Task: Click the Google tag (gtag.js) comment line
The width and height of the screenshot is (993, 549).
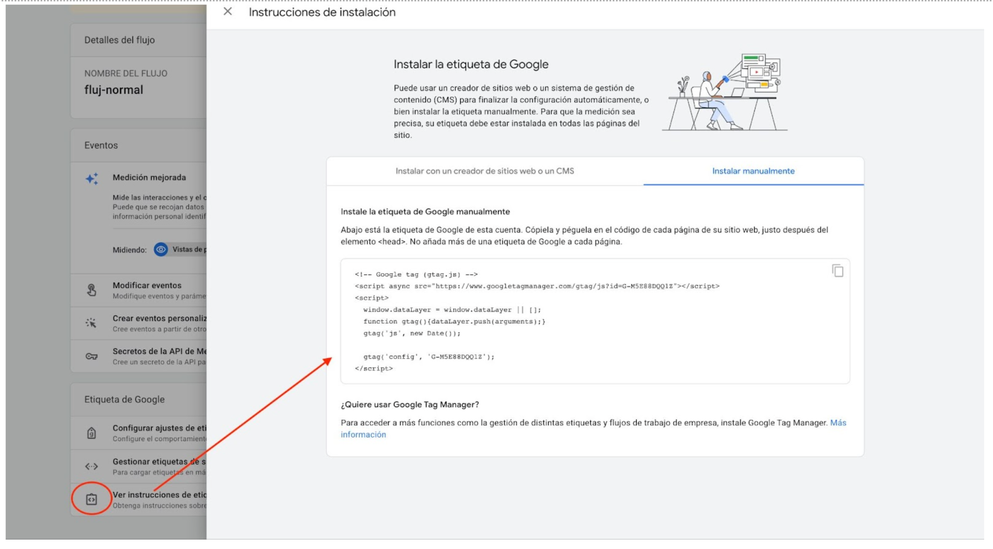Action: pos(416,274)
